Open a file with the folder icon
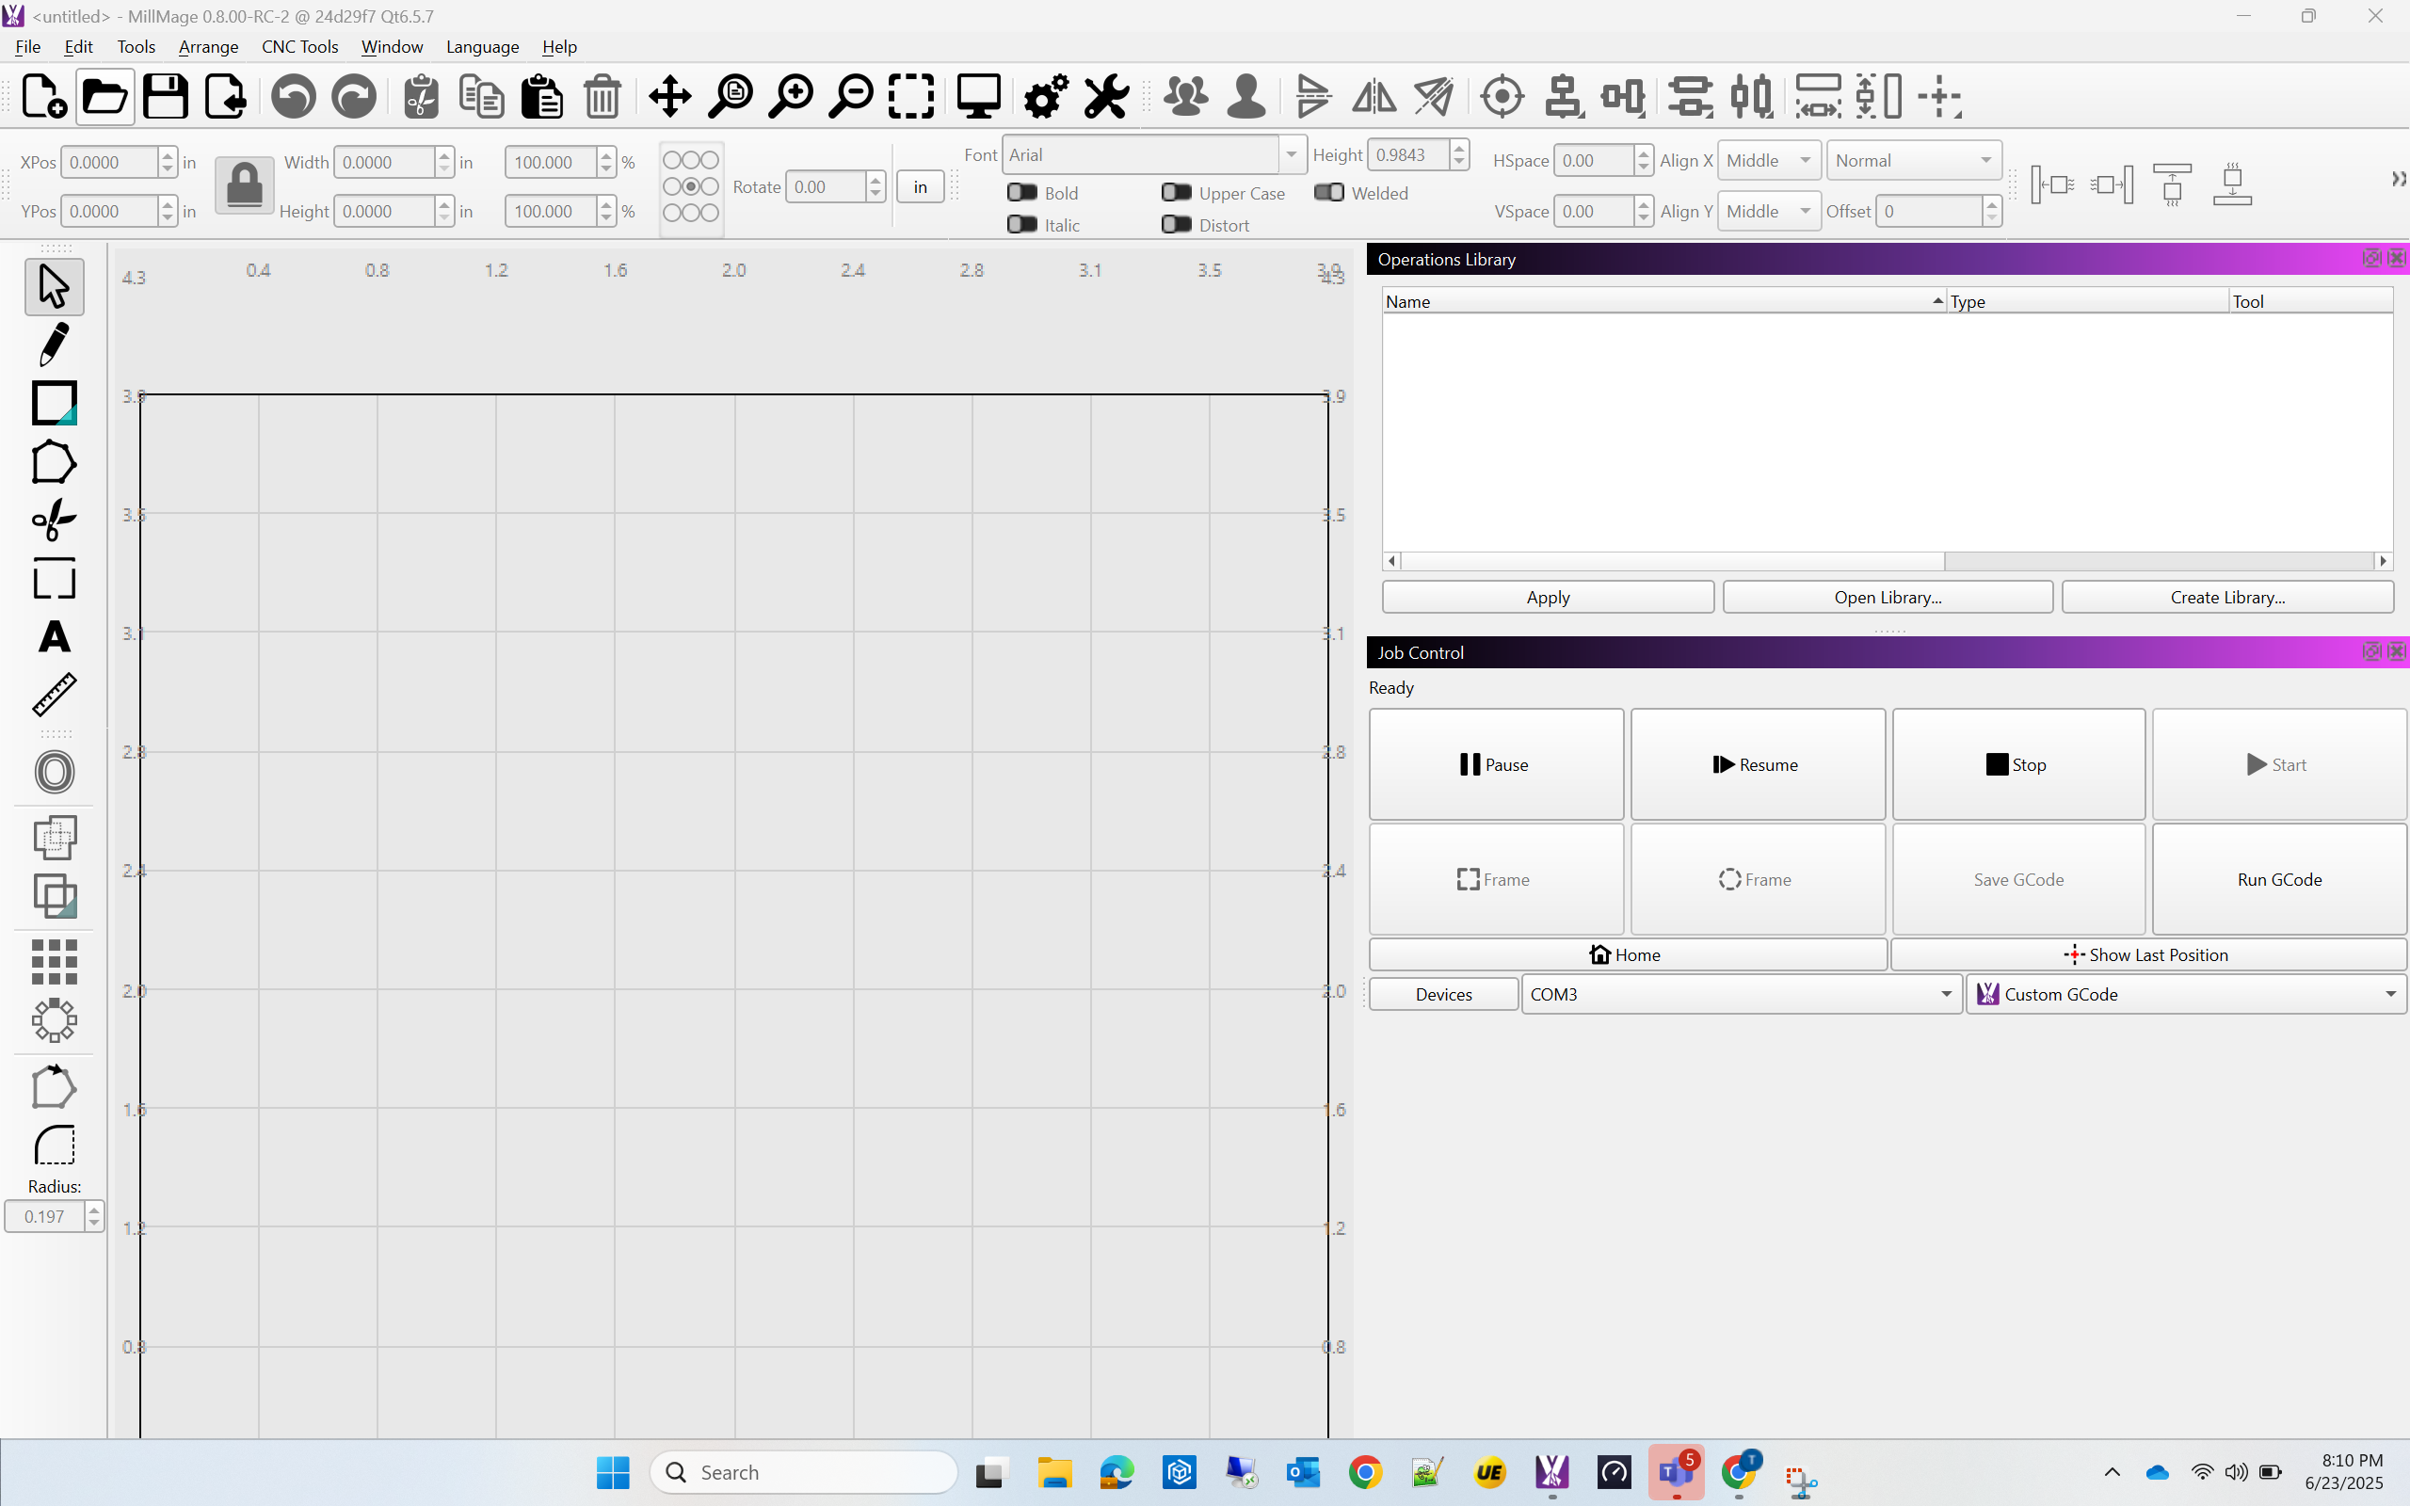This screenshot has height=1506, width=2410. (104, 97)
